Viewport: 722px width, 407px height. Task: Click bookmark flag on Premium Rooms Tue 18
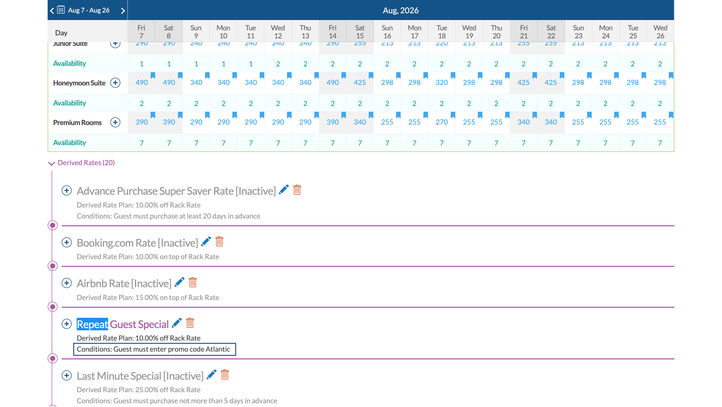coord(453,115)
